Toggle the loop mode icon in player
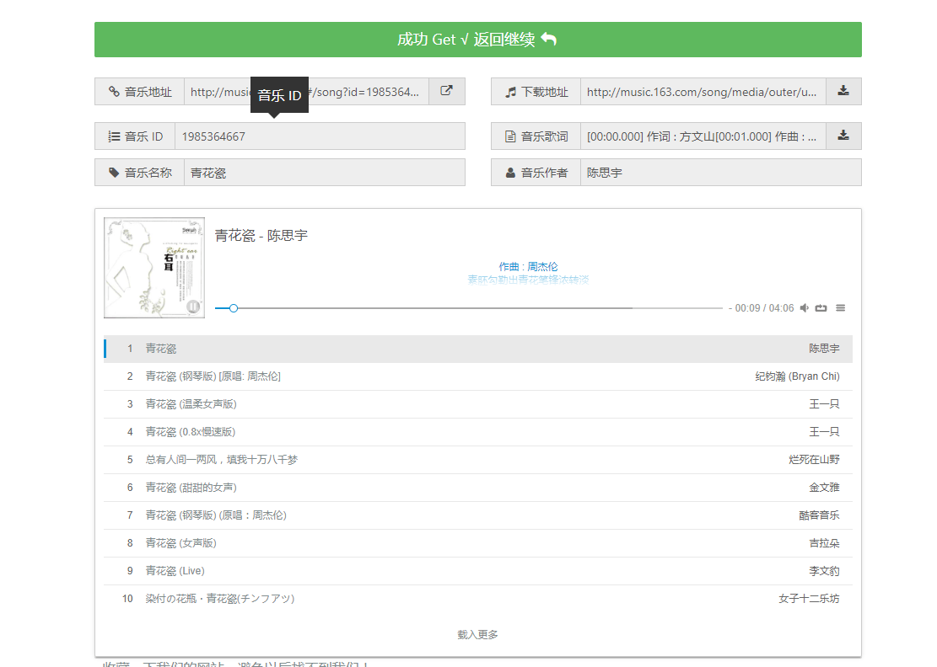Viewport: 937px width, 667px height. [x=821, y=308]
